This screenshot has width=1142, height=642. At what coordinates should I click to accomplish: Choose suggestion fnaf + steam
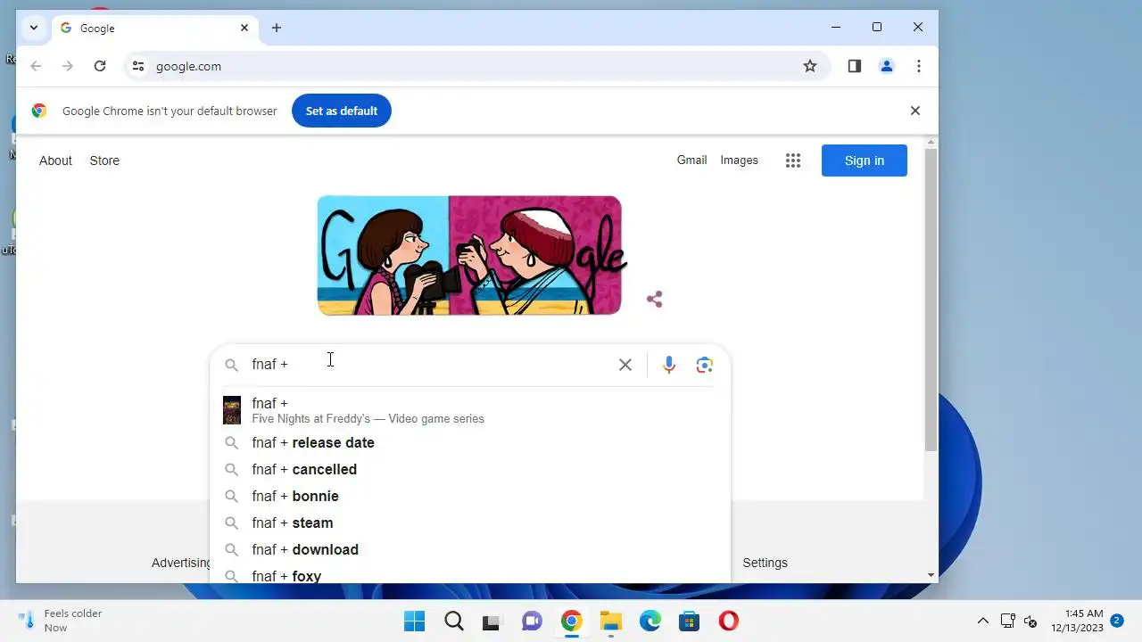(x=470, y=523)
